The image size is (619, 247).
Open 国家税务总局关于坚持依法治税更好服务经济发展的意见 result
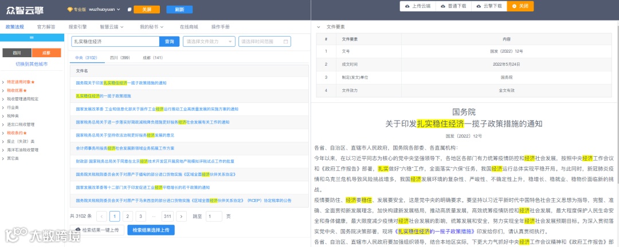pyautogui.click(x=125, y=135)
